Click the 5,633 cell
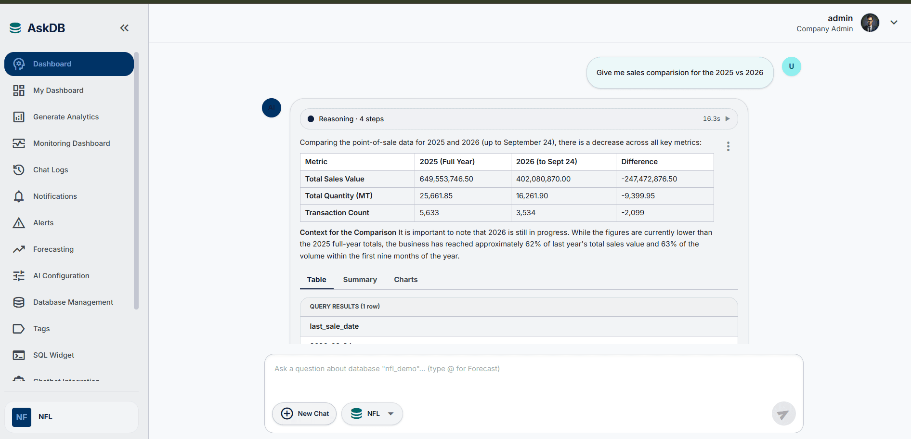The height and width of the screenshot is (439, 911). [463, 213]
